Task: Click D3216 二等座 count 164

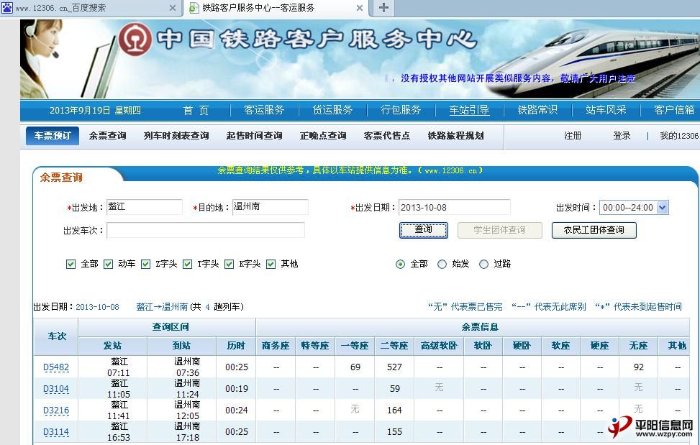Action: click(394, 410)
